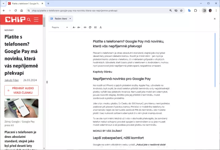
Task: Open the line spacing options icon
Action: (x=95, y=27)
